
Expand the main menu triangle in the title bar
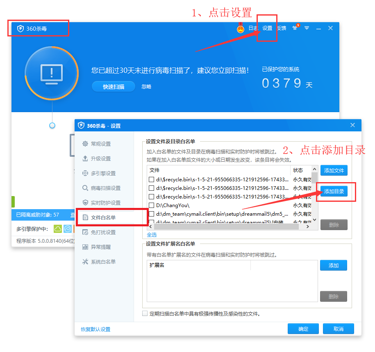coord(307,28)
